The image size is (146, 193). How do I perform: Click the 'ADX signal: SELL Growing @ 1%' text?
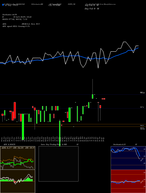tap(16, 26)
